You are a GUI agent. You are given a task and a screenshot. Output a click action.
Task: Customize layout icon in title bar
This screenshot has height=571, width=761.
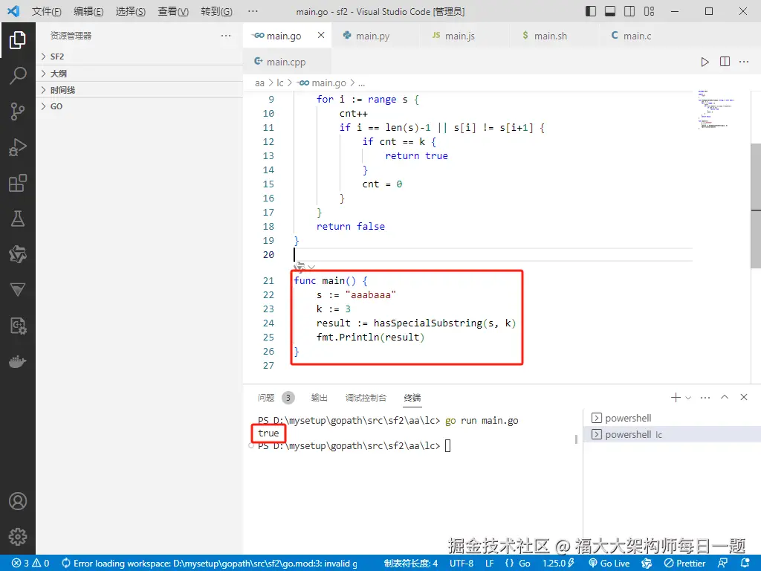pos(649,11)
